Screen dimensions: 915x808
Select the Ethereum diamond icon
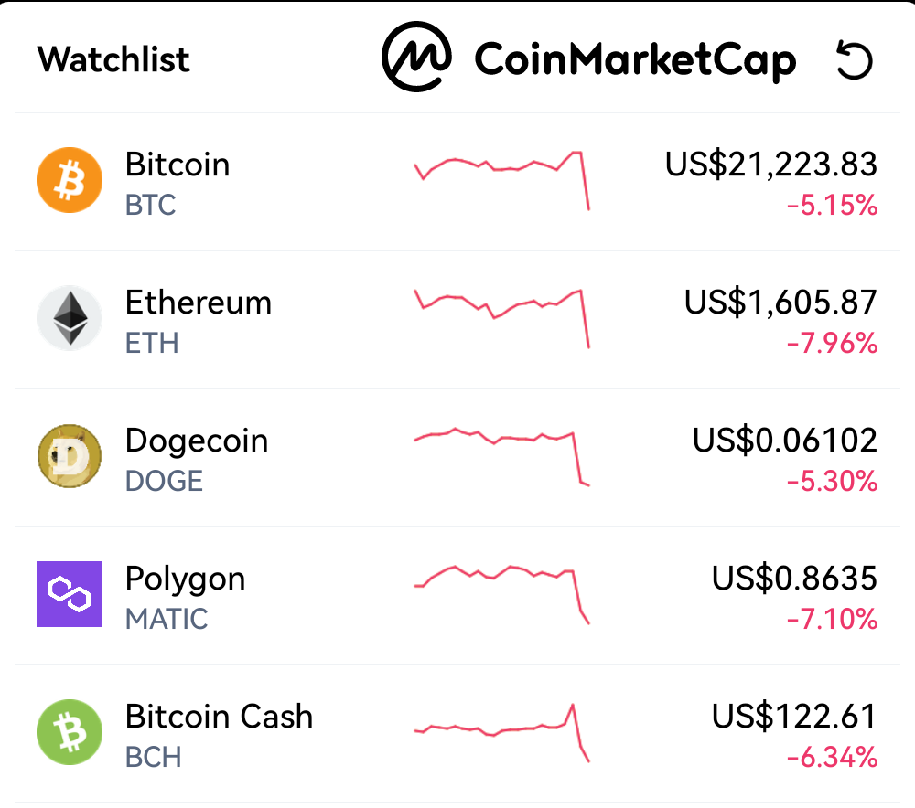(70, 318)
